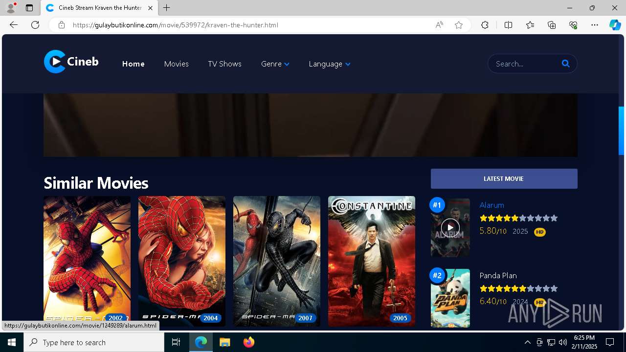Open notification center

tap(610, 342)
